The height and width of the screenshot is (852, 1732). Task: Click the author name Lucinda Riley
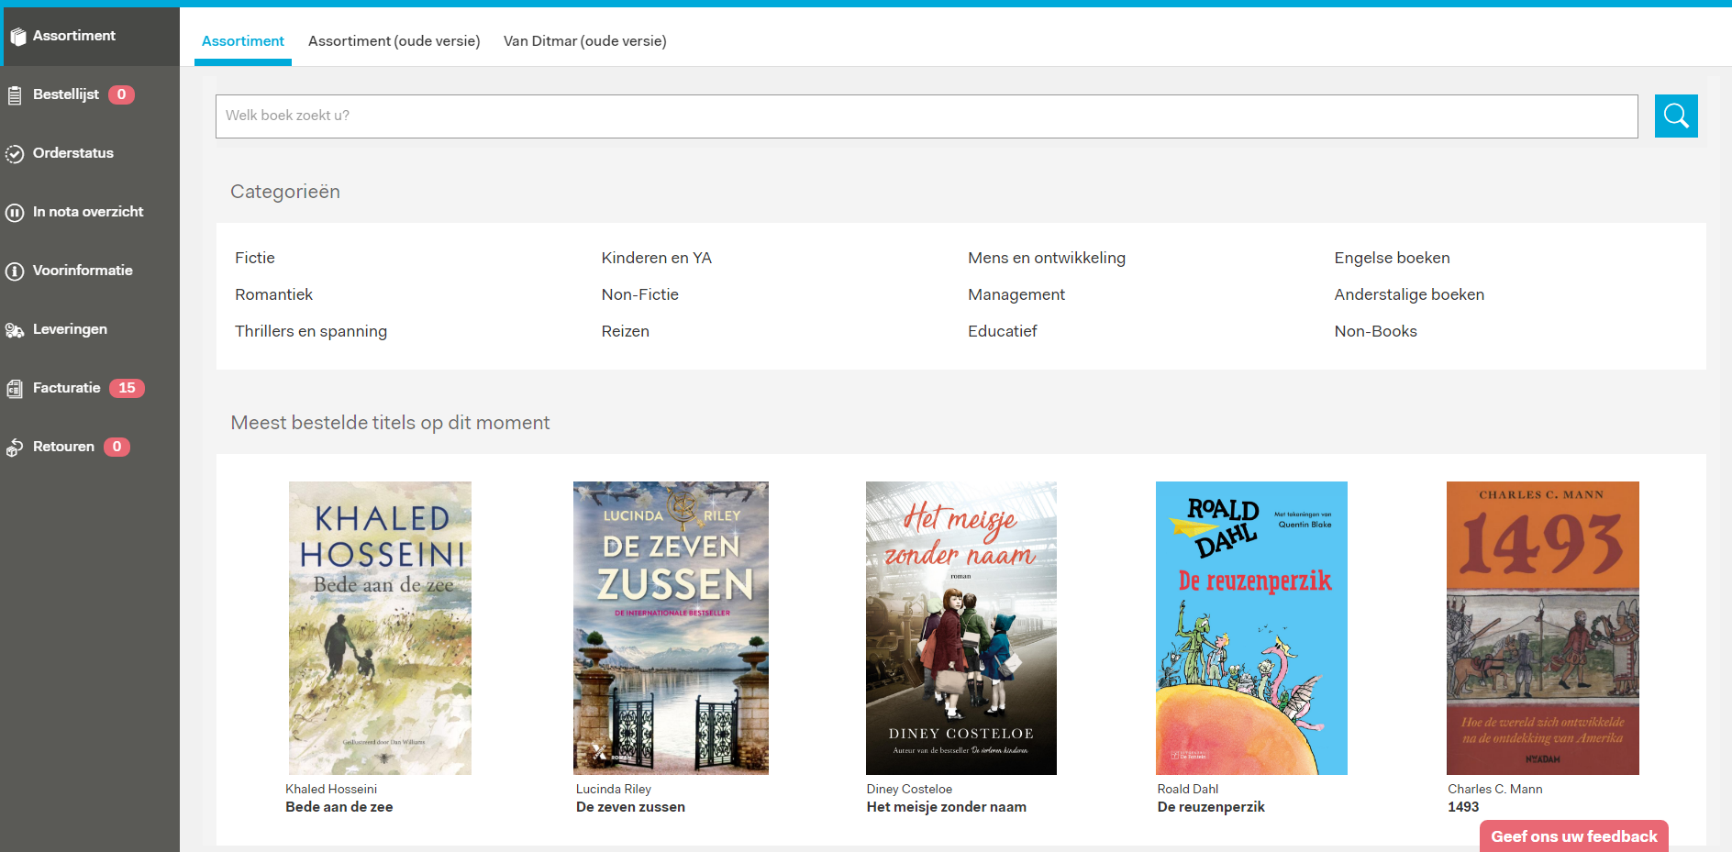[614, 789]
